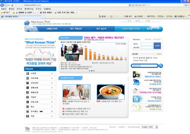The width and height of the screenshot is (190, 134).
Task: Click the ramen bowl research thumbnail
Action: [110, 92]
